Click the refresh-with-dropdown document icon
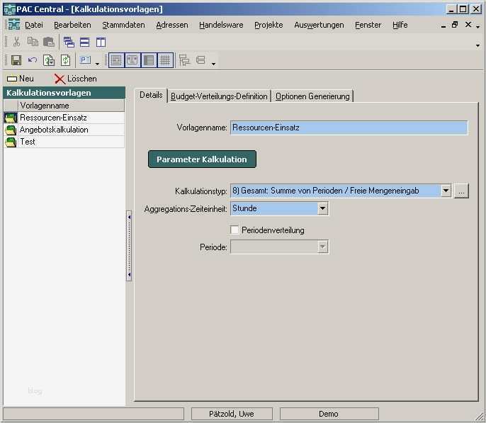The image size is (486, 423). 49,60
